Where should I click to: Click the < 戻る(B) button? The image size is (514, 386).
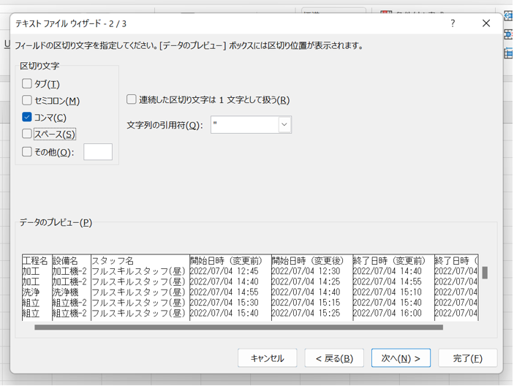[334, 358]
